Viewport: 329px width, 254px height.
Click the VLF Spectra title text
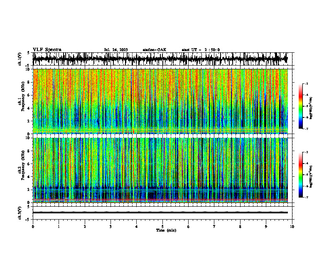[x=47, y=50]
